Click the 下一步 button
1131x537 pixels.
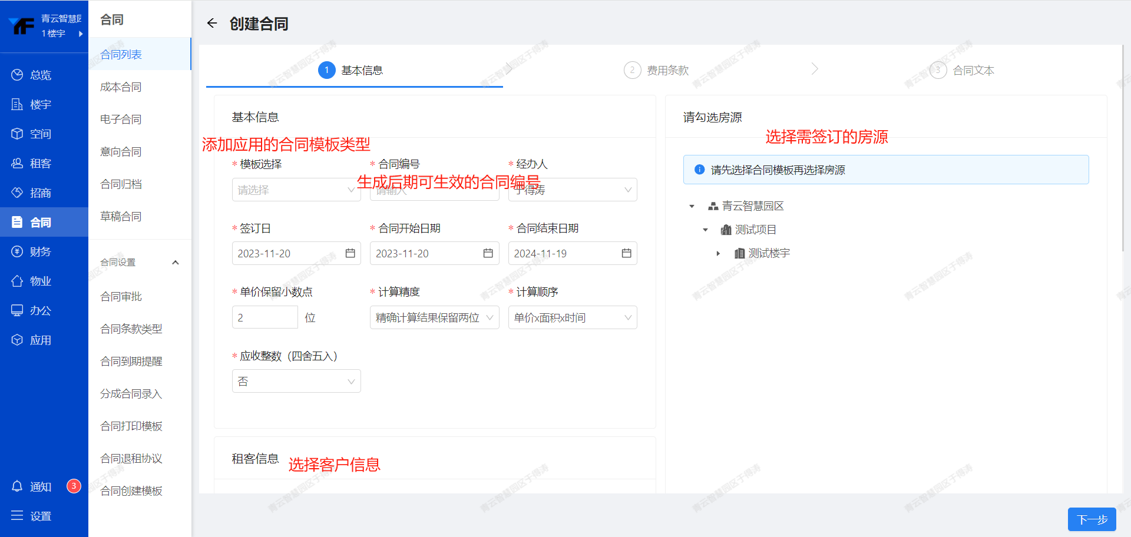coord(1092,519)
